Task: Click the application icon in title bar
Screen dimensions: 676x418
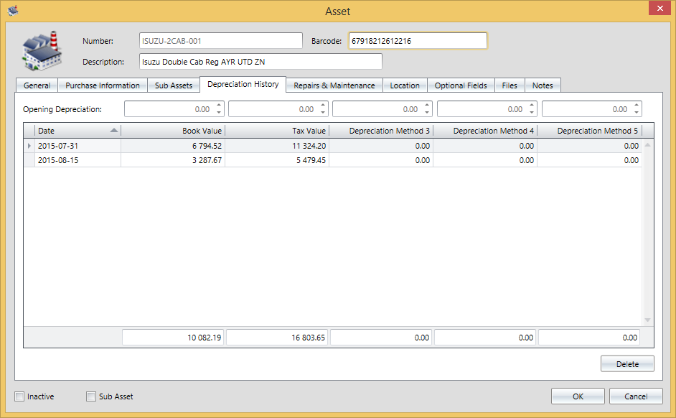Action: [12, 10]
